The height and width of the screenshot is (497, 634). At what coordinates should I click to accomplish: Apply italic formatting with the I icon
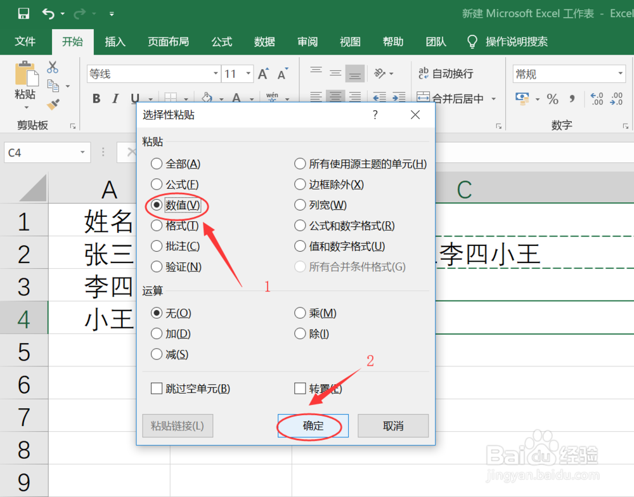pyautogui.click(x=117, y=98)
